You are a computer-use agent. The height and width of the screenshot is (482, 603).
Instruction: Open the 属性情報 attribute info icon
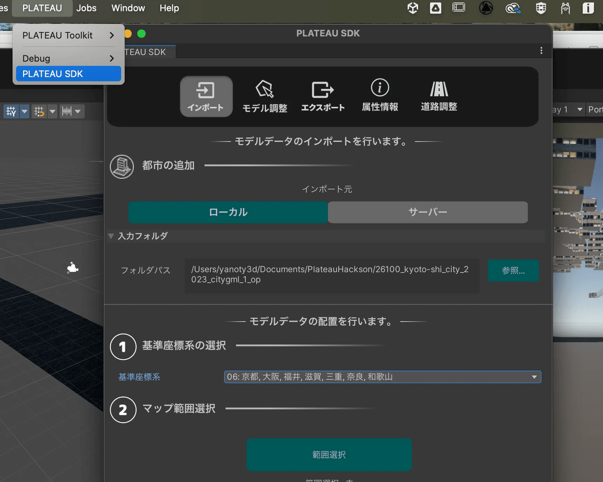tap(380, 95)
